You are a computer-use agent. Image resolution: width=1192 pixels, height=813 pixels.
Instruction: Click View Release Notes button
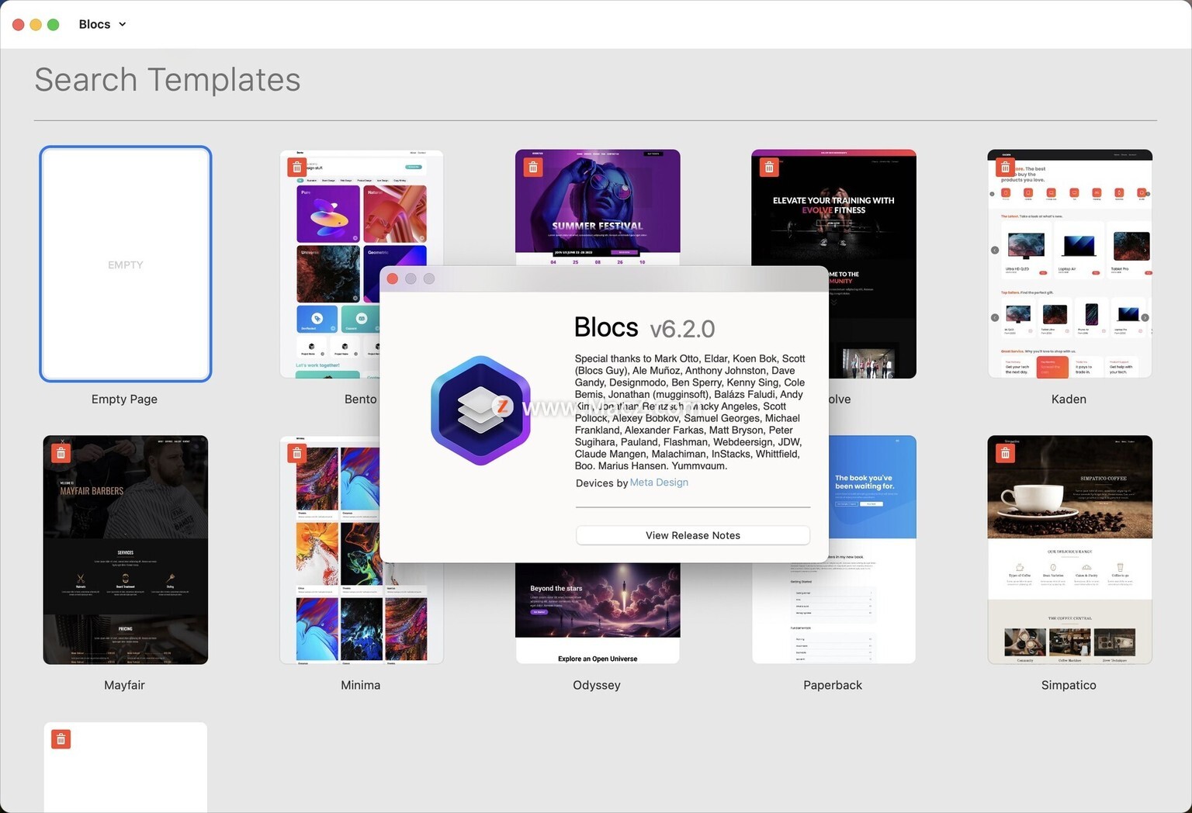click(693, 535)
